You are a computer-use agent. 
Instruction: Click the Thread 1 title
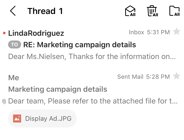pyautogui.click(x=45, y=11)
